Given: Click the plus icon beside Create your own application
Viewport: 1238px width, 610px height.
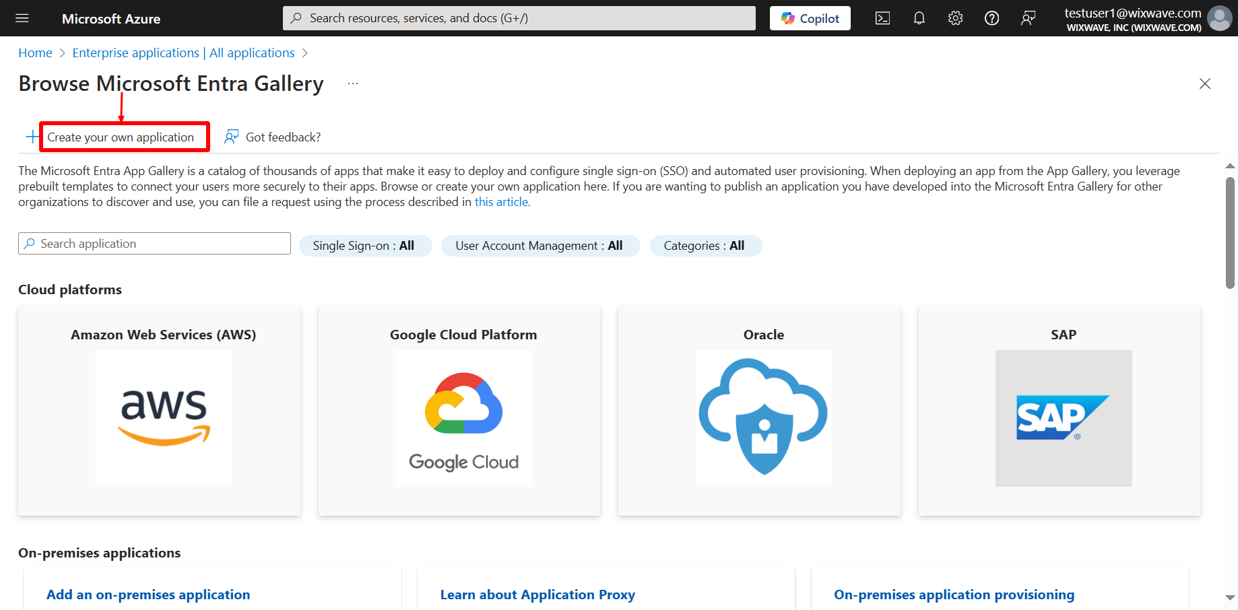Looking at the screenshot, I should [32, 137].
